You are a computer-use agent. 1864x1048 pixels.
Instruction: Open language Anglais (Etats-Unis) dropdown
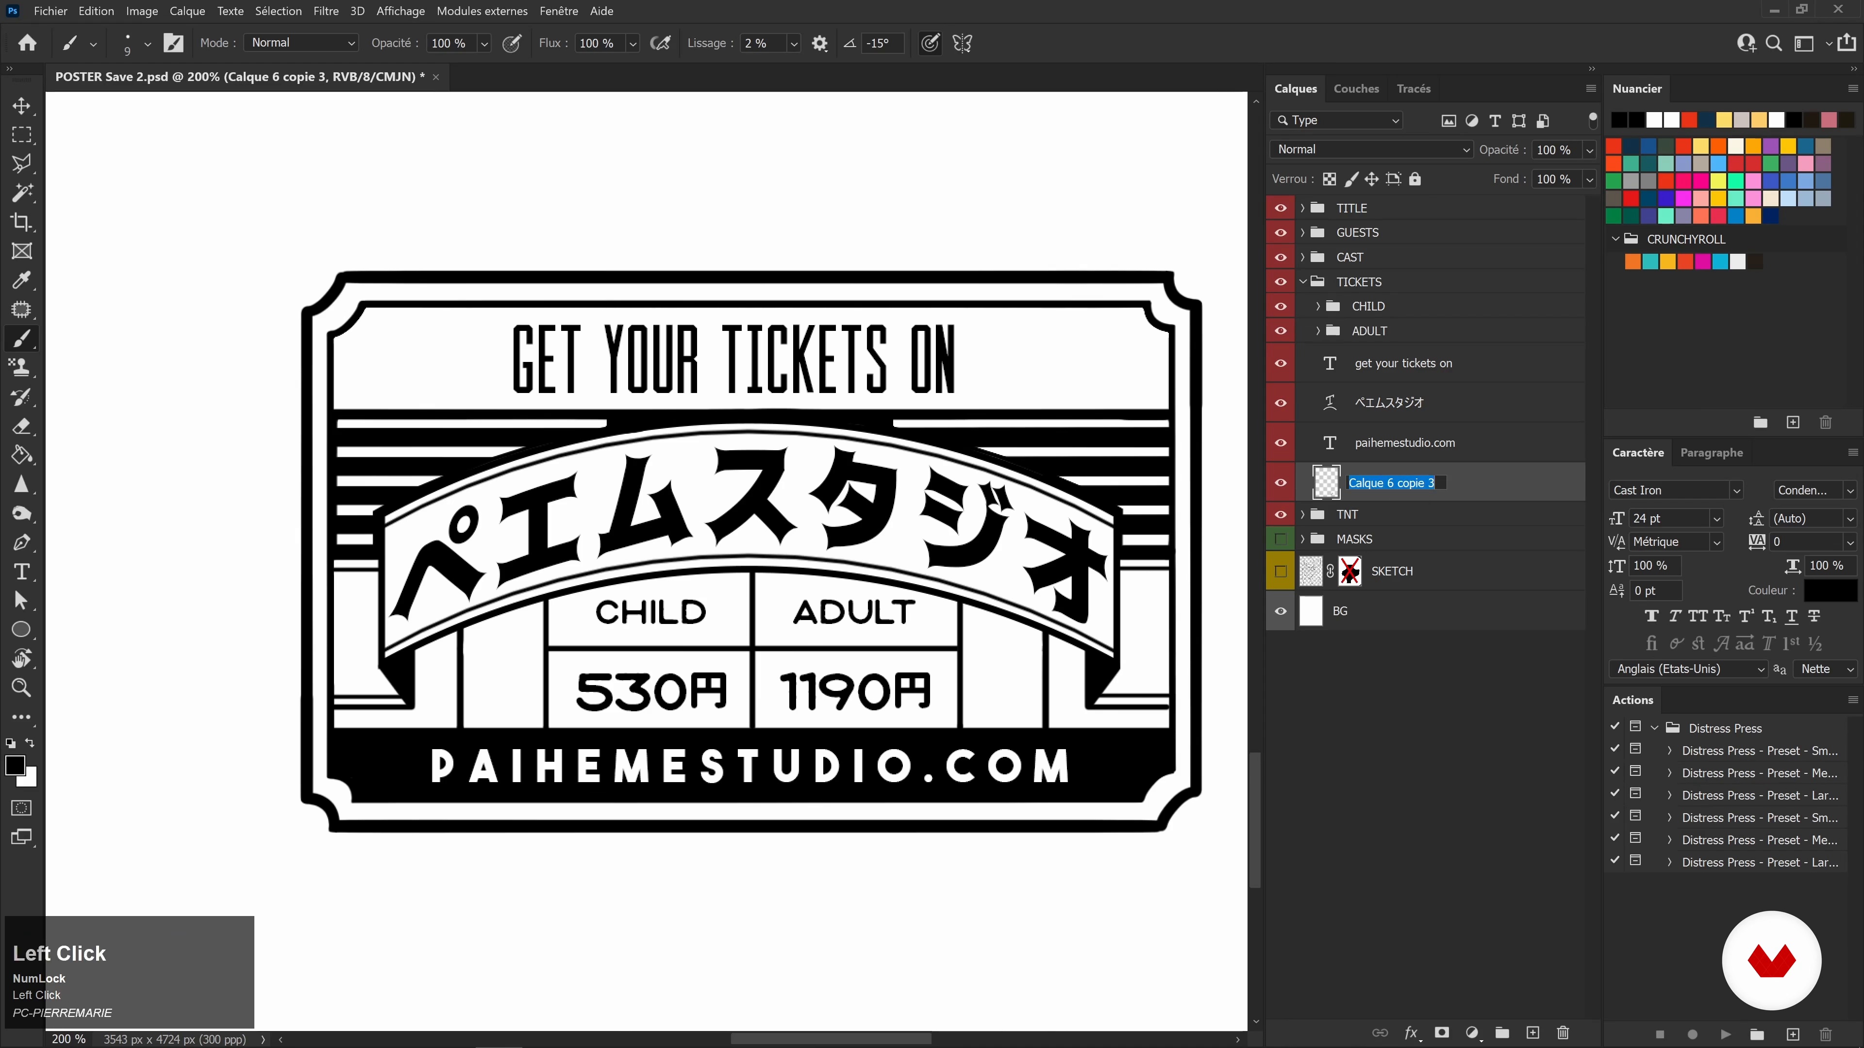point(1689,669)
